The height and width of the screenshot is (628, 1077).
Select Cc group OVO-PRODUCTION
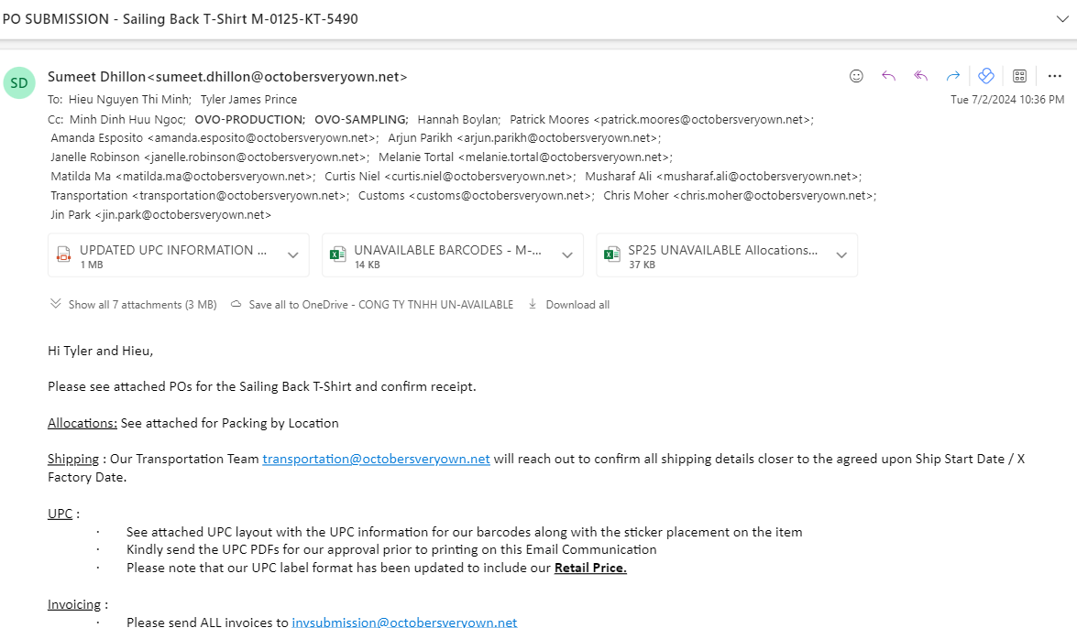[x=250, y=119]
